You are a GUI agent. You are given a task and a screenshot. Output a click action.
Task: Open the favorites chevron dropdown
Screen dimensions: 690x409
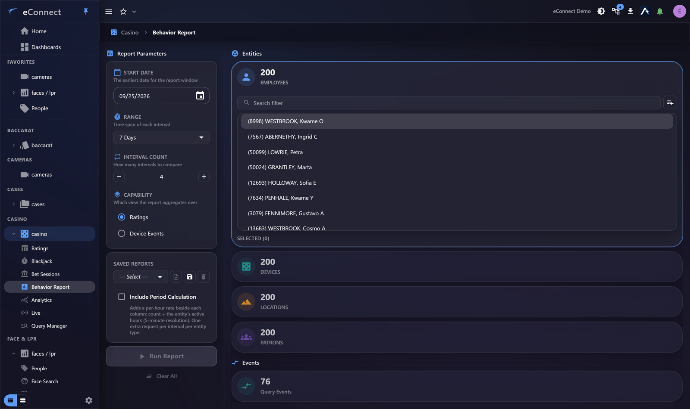point(134,12)
